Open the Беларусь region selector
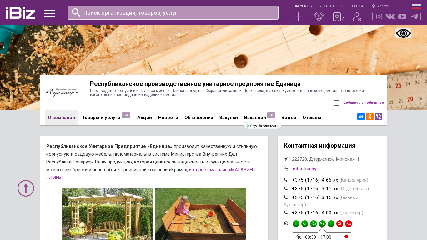This screenshot has width=427, height=240. 381,6
